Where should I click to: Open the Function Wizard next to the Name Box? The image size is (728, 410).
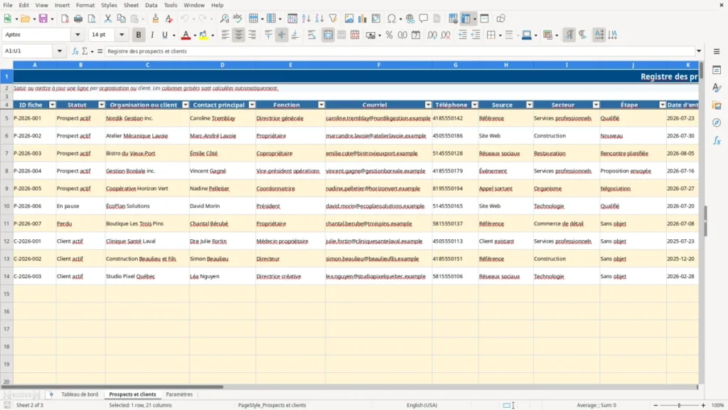[x=75, y=51]
